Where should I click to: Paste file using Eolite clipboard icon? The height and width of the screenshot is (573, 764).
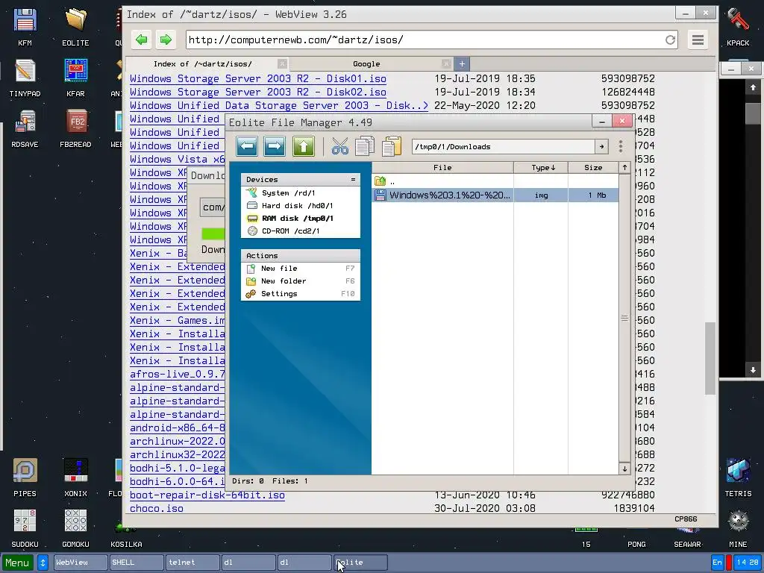(391, 146)
